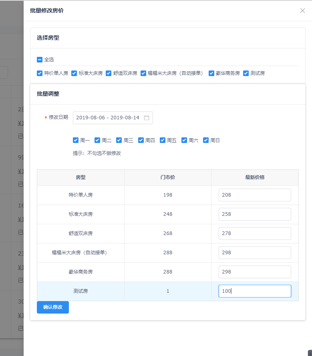Close the 批量修改房价 dialog

302,11
